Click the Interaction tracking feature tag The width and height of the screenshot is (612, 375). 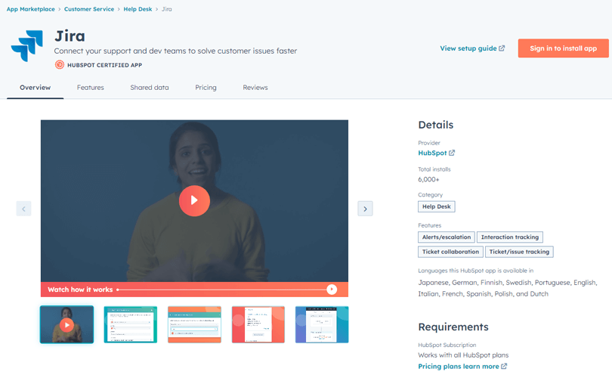click(x=510, y=237)
